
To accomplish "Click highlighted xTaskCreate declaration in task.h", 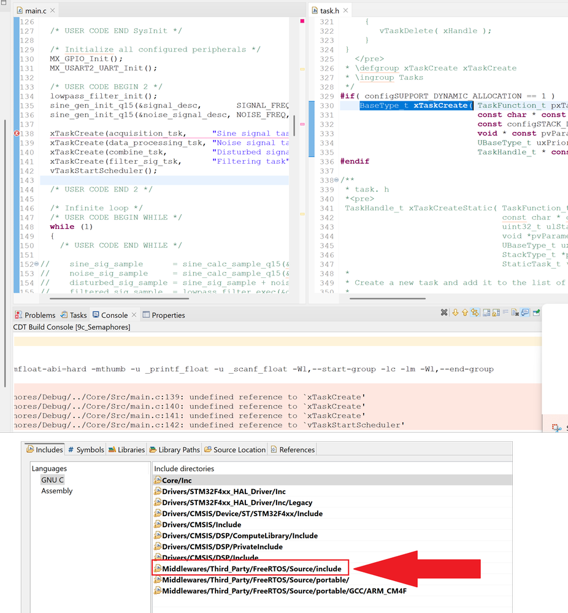I will tap(416, 106).
